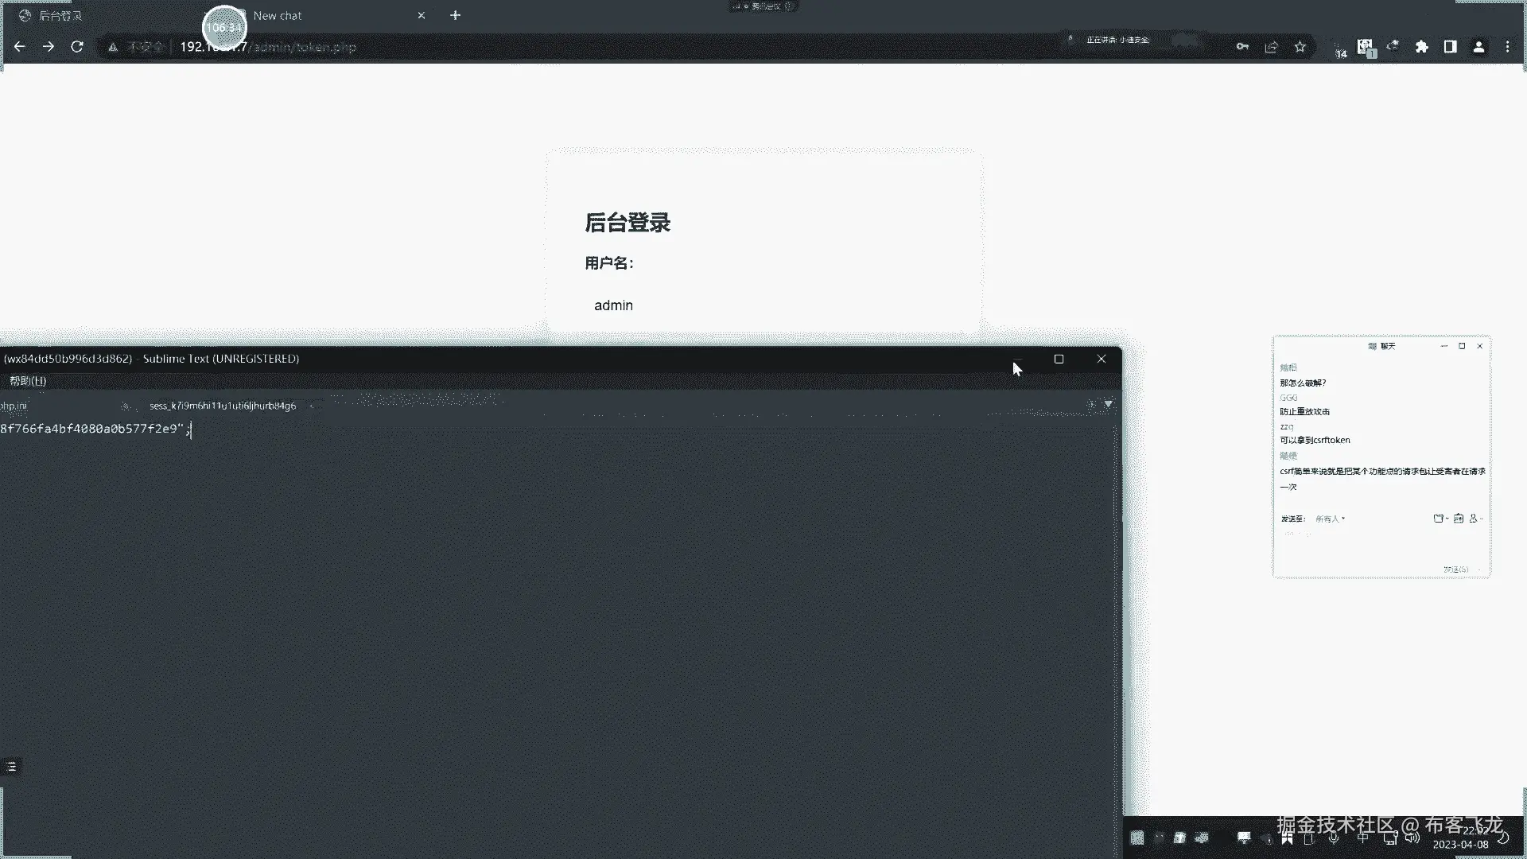Click the microphone icon in system tray
This screenshot has height=859, width=1527.
point(1334,838)
